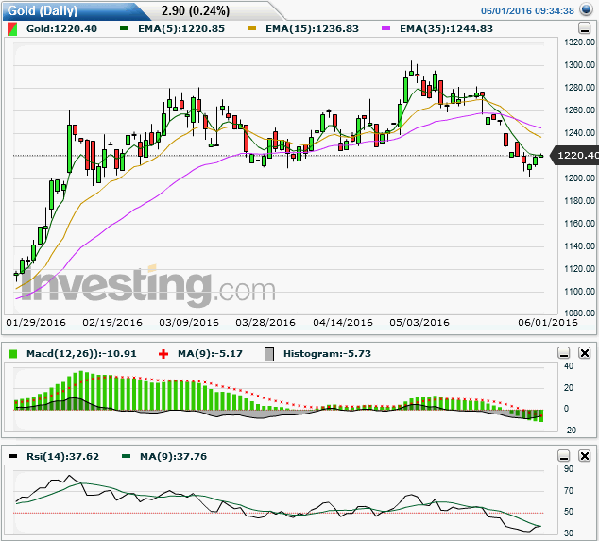Click the MACD axis value -20

[x=570, y=431]
